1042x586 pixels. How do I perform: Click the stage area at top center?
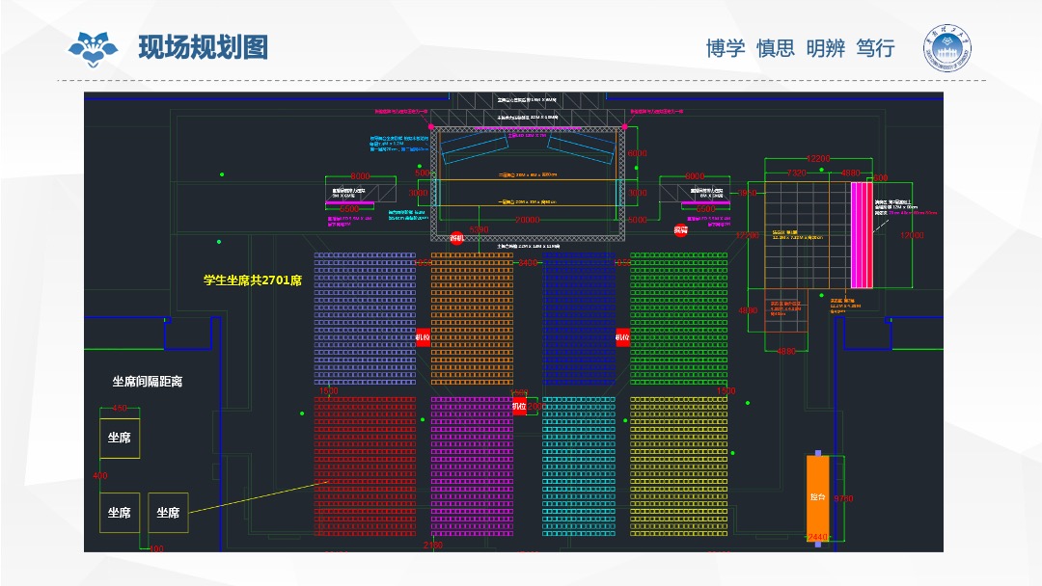click(526, 178)
